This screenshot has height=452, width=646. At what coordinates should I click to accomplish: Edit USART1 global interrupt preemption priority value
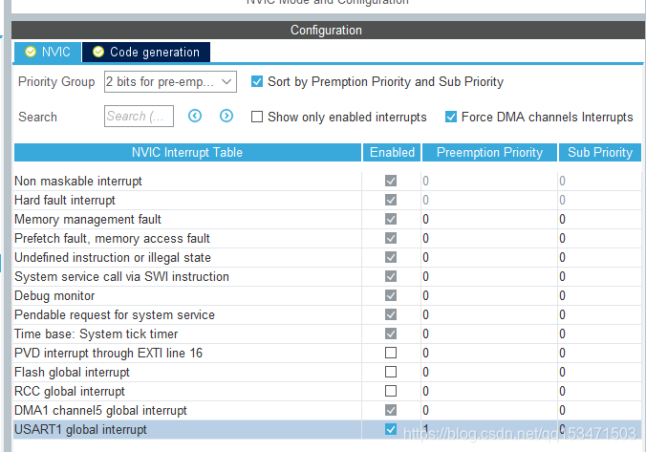point(489,429)
